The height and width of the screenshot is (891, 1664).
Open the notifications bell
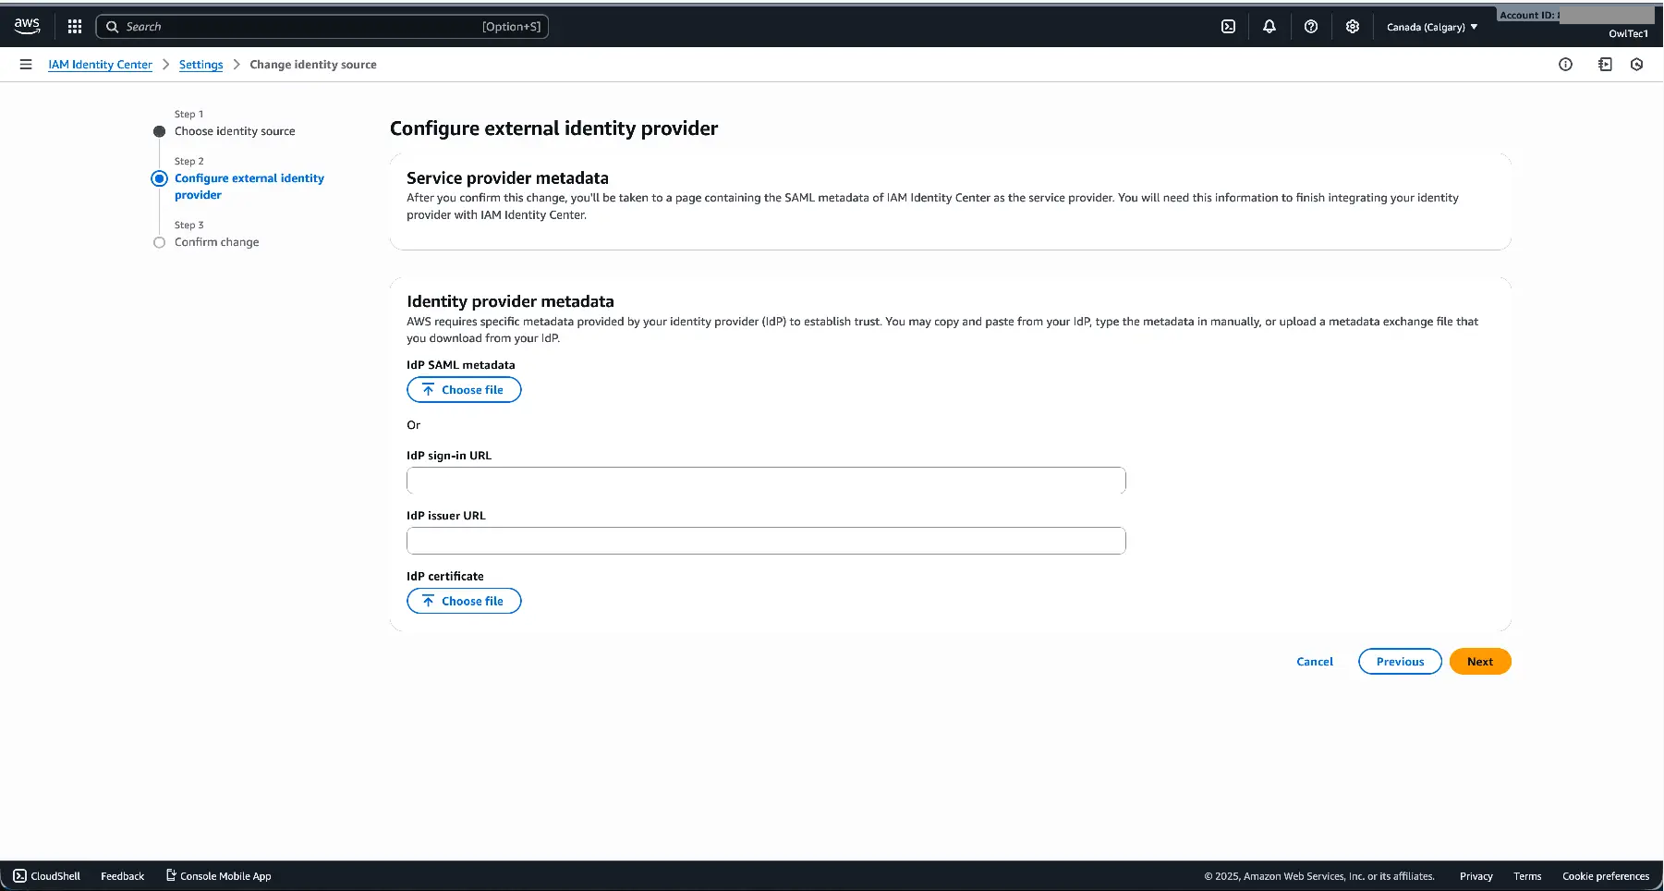1269,27
